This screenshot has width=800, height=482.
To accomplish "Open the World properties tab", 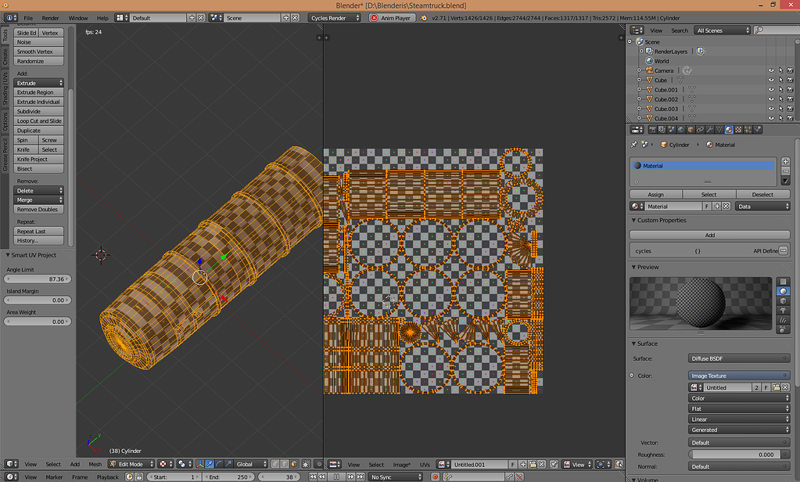I will (680, 130).
